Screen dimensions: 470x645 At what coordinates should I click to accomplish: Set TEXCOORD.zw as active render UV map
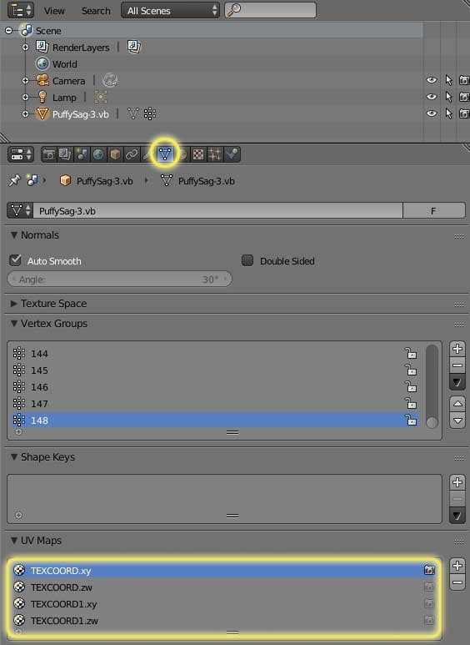[x=429, y=587]
